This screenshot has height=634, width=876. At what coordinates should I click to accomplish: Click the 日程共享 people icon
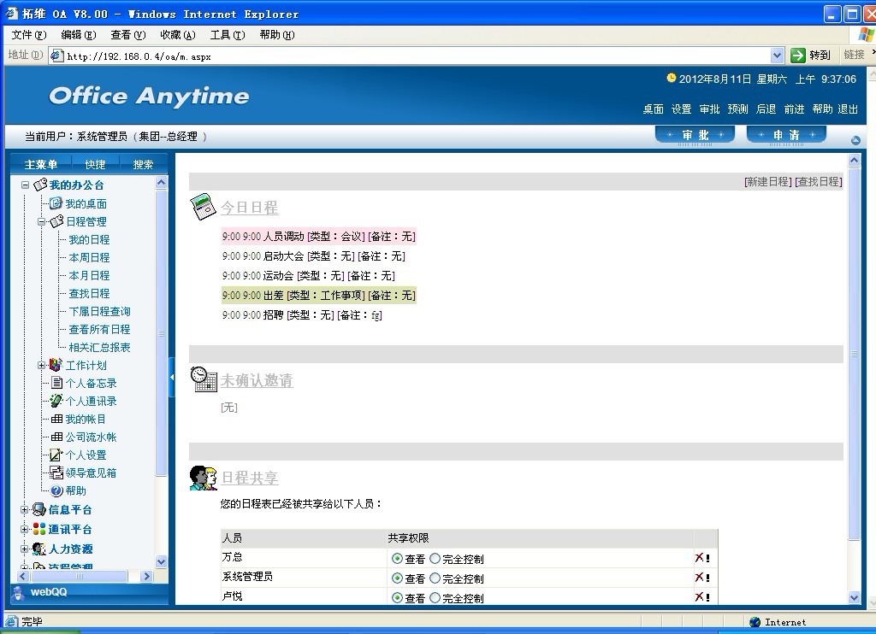click(203, 478)
